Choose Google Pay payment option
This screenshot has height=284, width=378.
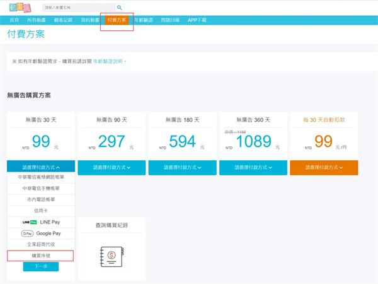[x=41, y=233]
